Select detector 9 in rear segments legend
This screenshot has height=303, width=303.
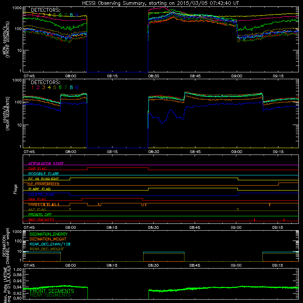(x=77, y=87)
